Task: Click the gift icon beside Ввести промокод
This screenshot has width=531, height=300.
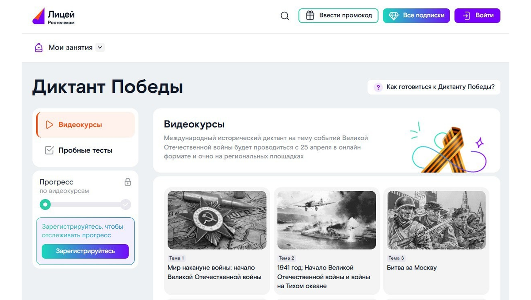Action: pyautogui.click(x=309, y=15)
